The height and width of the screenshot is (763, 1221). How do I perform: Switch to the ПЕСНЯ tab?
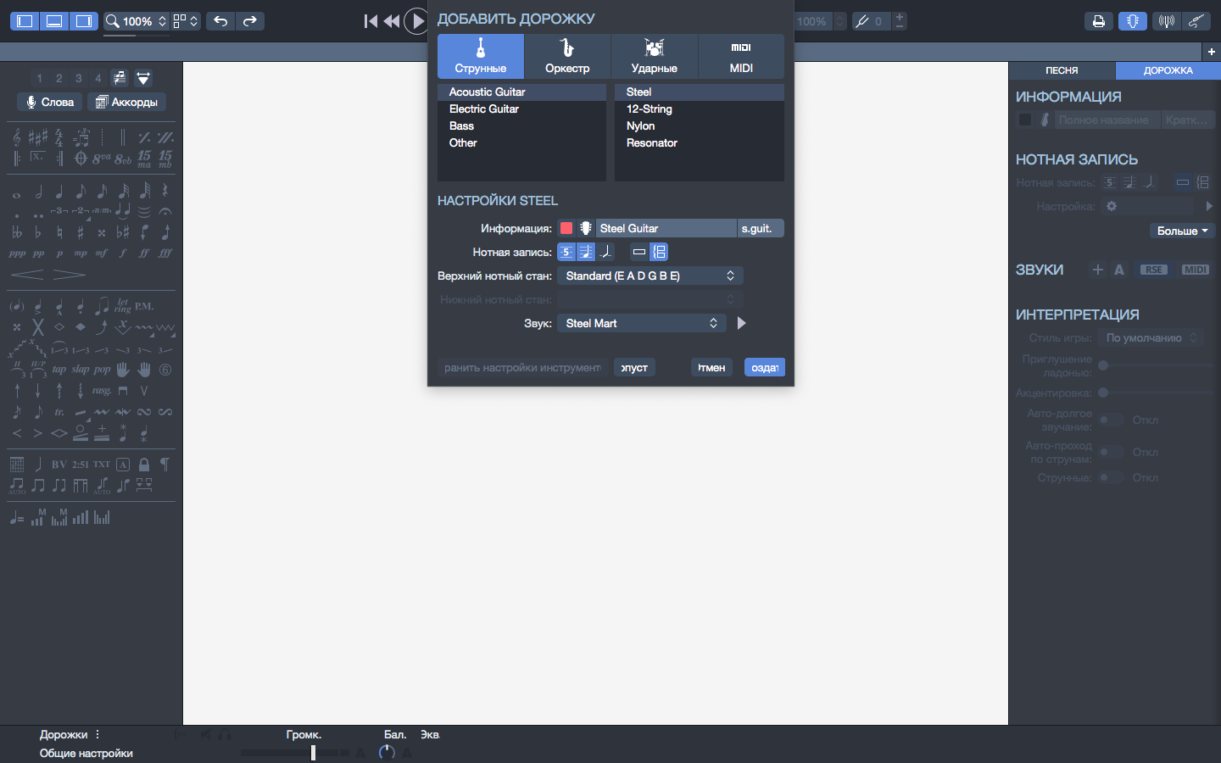[x=1062, y=70]
